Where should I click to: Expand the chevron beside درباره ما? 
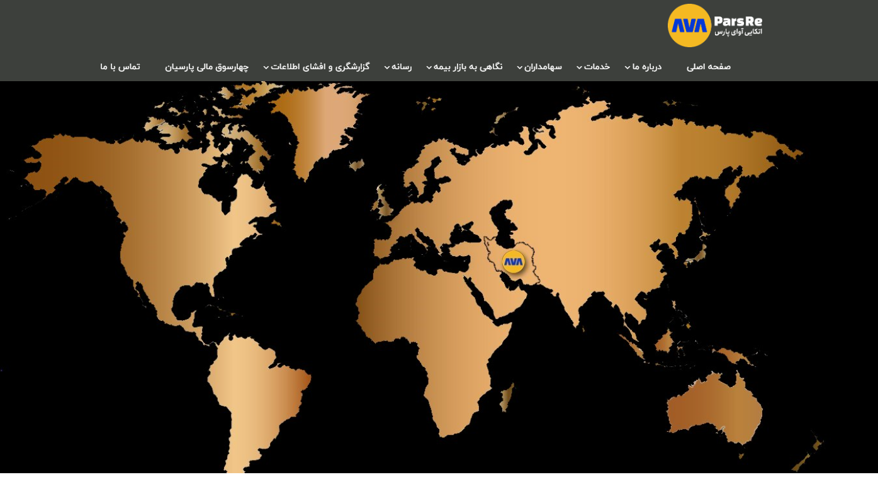coord(628,67)
